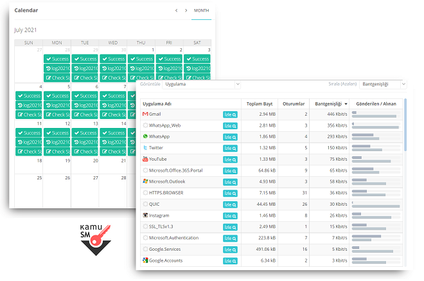This screenshot has height=281, width=424.
Task: Click the green WhatsApp icon
Action: [145, 136]
